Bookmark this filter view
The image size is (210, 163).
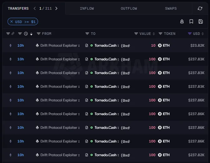[x=191, y=21]
